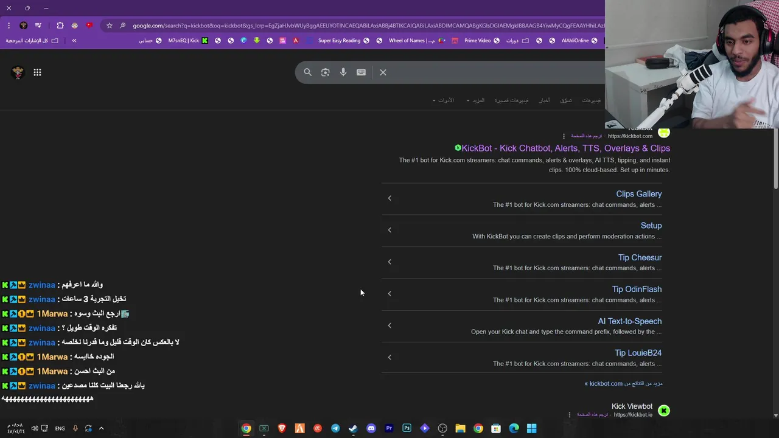The width and height of the screenshot is (779, 438).
Task: Open Discord from the taskbar
Action: point(371,429)
